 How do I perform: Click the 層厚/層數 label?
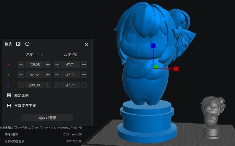pos(12,134)
